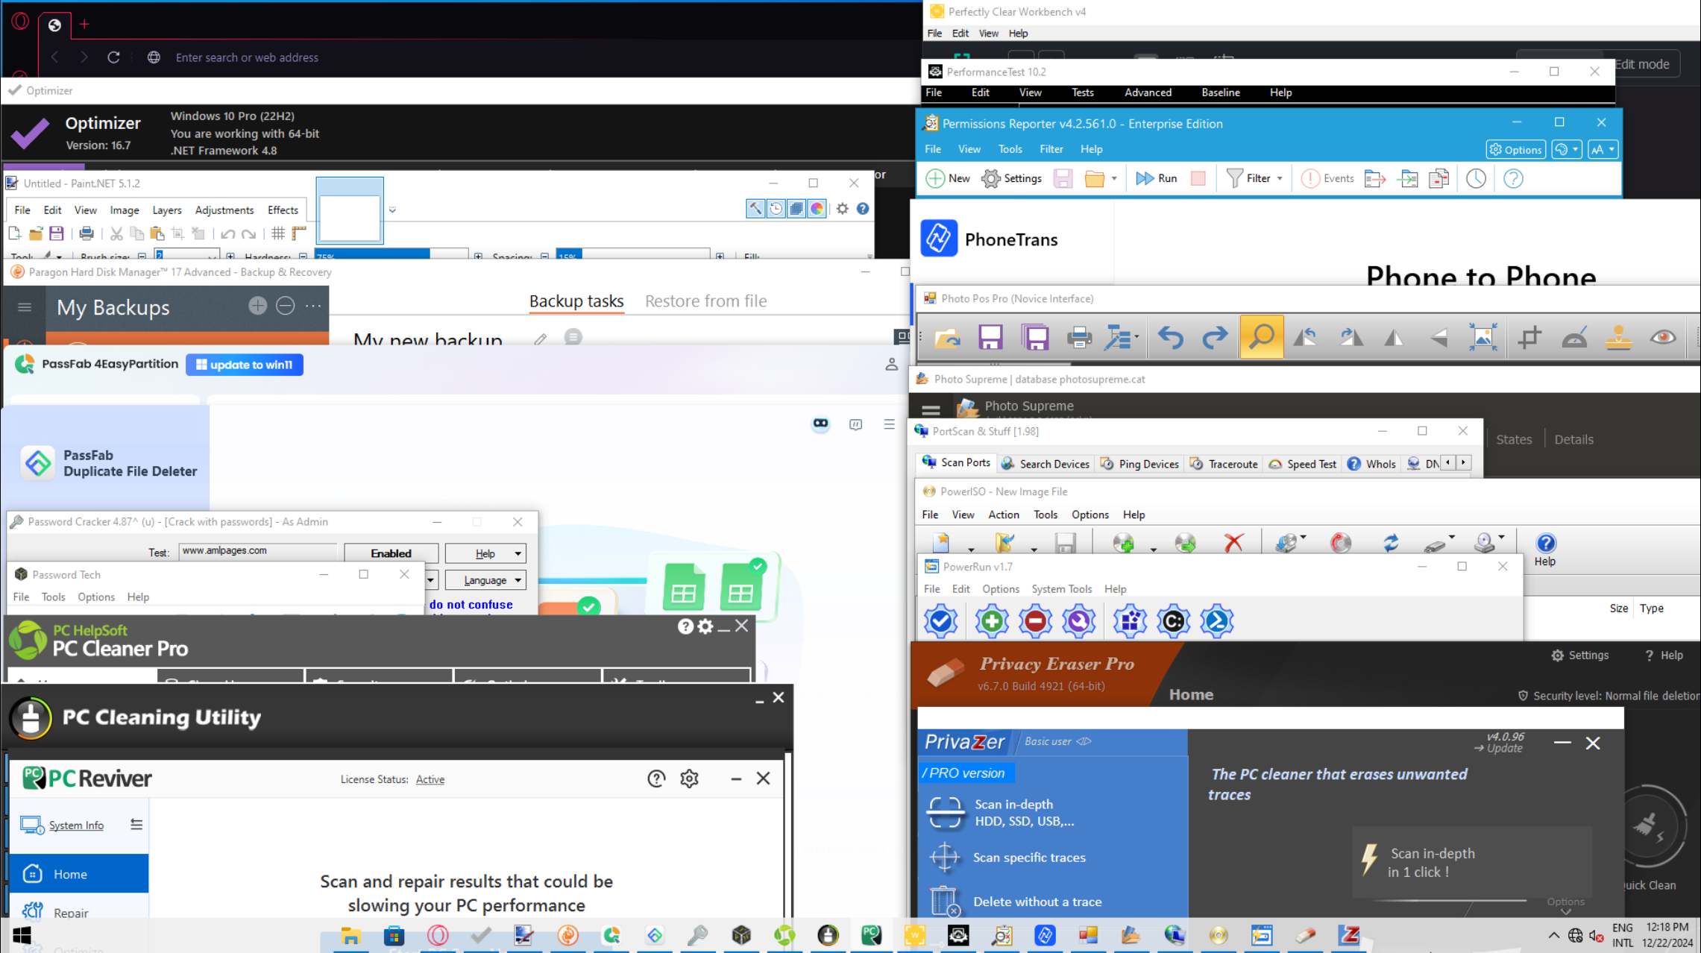This screenshot has width=1701, height=953.
Task: Open Settings in Privacy Eraser Pro
Action: coord(1579,655)
